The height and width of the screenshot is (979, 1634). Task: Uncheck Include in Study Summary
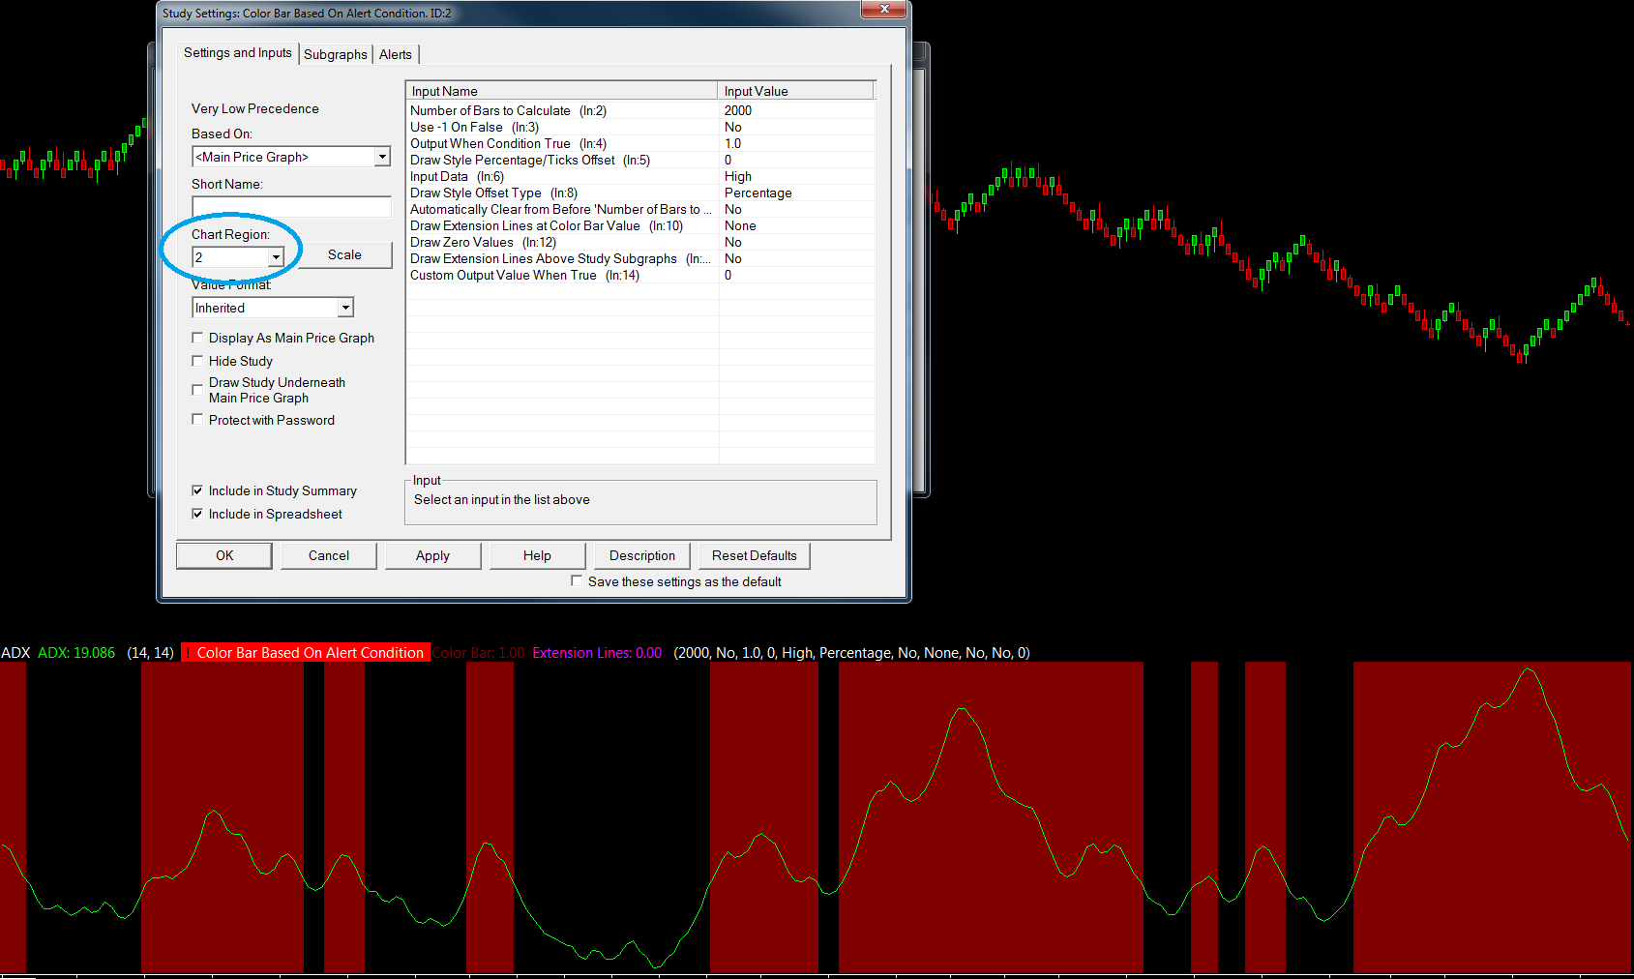pyautogui.click(x=198, y=490)
